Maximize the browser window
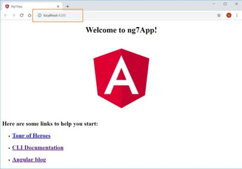 [225, 4]
